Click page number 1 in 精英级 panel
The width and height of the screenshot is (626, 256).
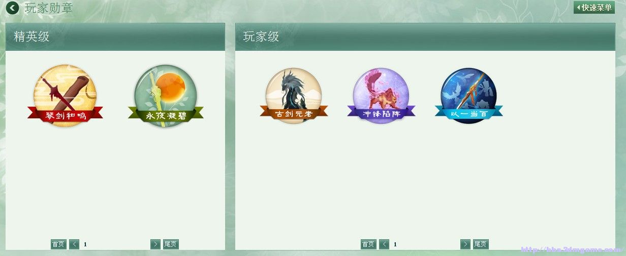85,245
